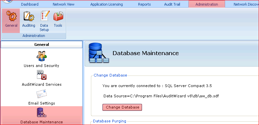Click the Database Maintenance page title
Screen dimensions: 259x125
[146, 53]
